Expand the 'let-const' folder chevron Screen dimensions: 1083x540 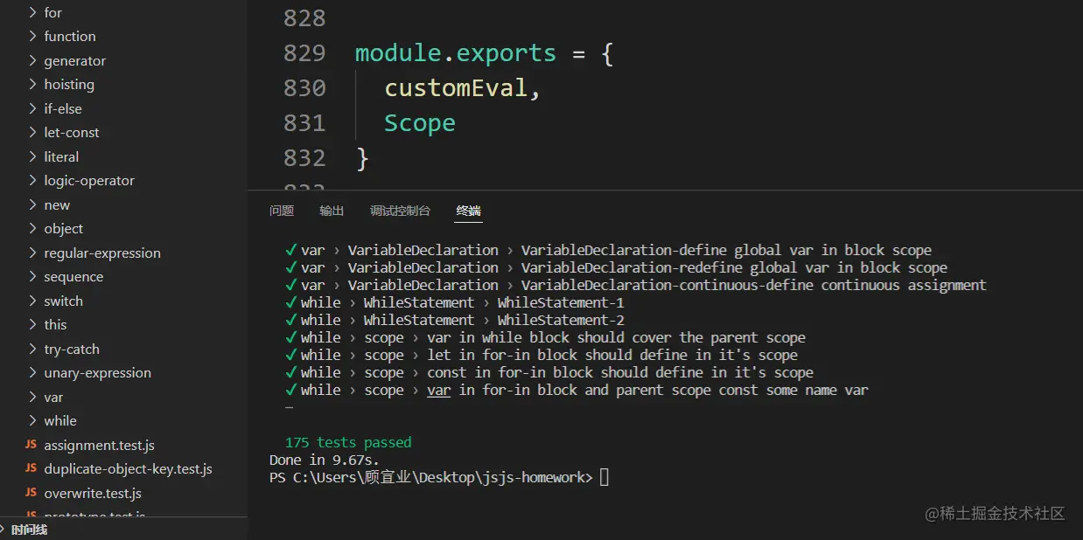pos(32,133)
